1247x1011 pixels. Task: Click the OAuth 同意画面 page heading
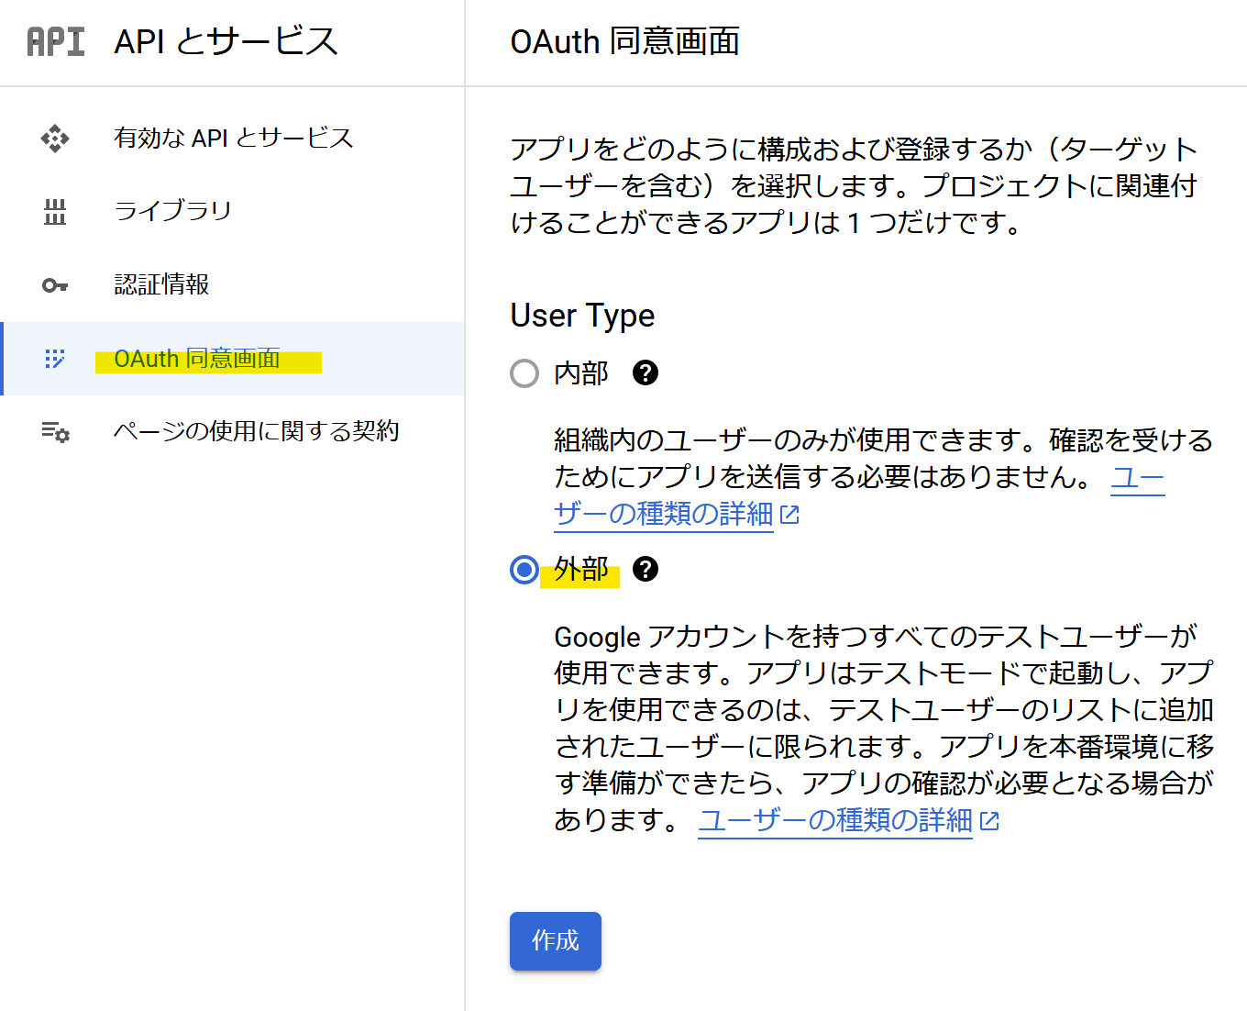tap(624, 42)
